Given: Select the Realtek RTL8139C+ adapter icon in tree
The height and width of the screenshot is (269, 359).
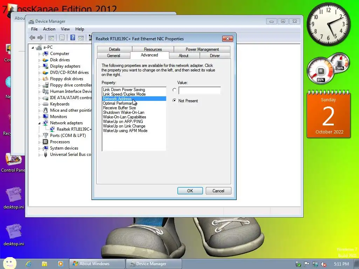Looking at the screenshot, I should click(x=52, y=129).
